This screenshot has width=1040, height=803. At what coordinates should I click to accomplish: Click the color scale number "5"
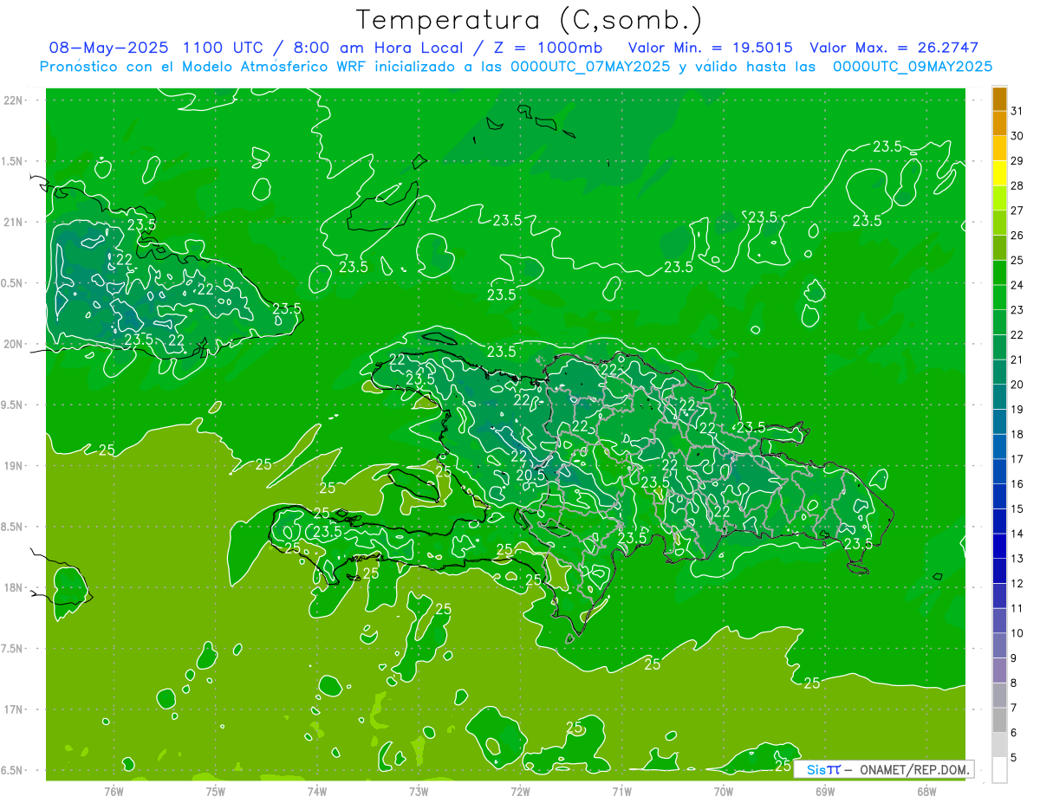[x=1014, y=757]
